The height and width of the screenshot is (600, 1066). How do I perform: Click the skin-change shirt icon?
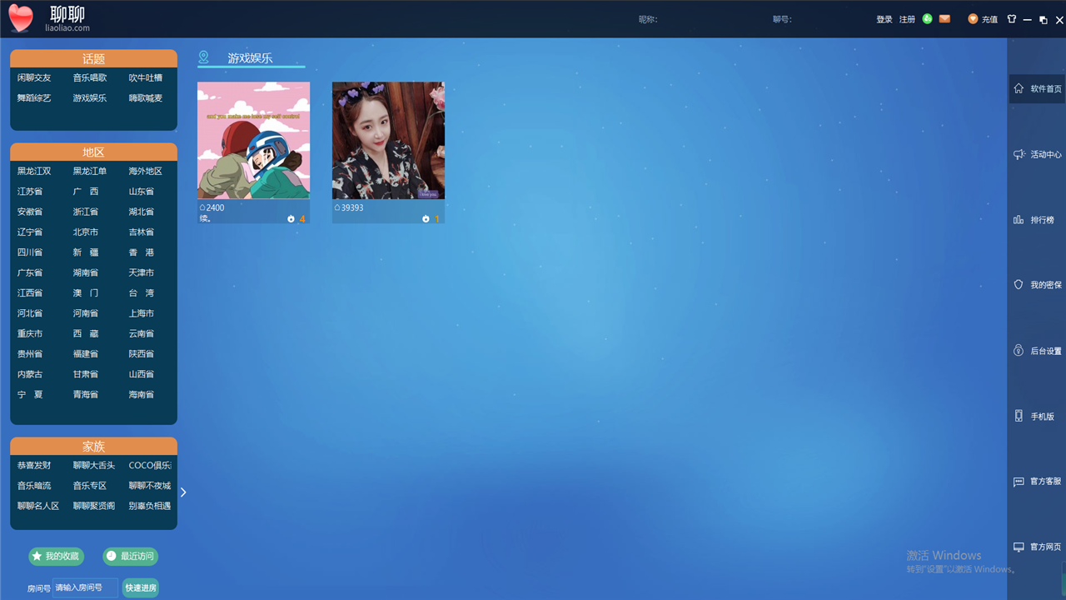click(x=1012, y=19)
